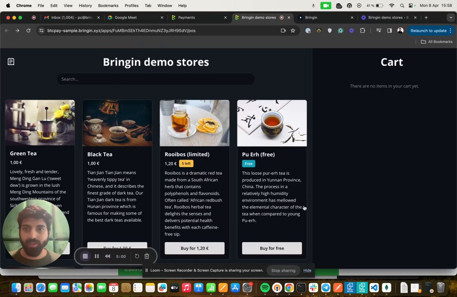Click the Rooibos (limited) title
This screenshot has height=297, width=457.
click(187, 154)
